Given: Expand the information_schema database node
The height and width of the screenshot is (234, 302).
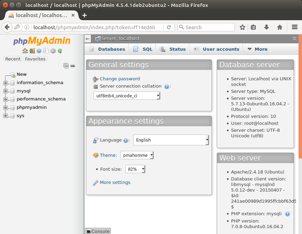Looking at the screenshot, I should pos(6,83).
